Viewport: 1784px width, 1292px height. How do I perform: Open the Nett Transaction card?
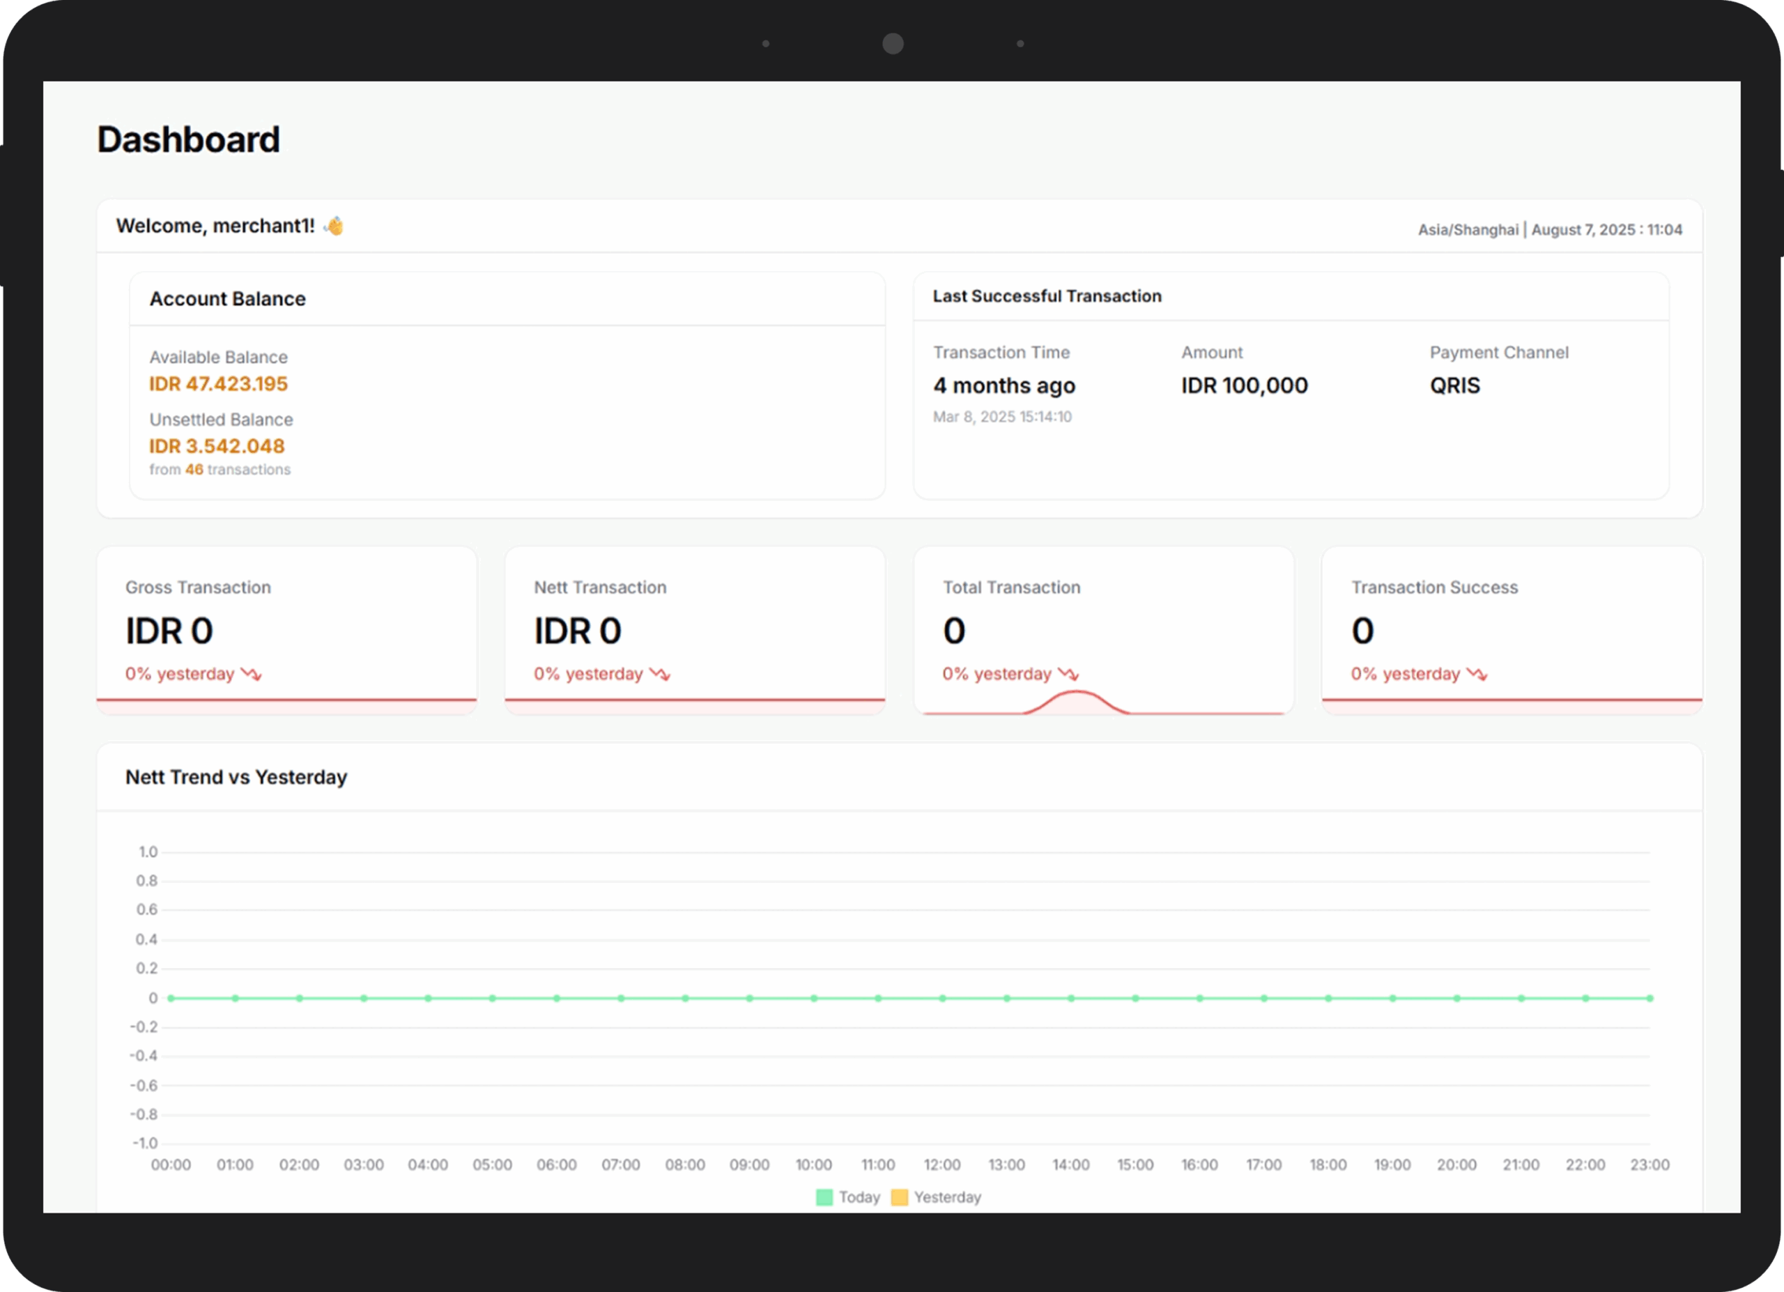coord(695,629)
